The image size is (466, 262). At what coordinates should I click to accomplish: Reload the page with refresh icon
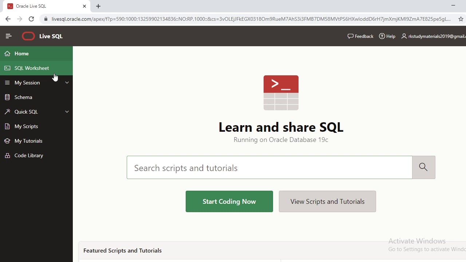pos(31,19)
